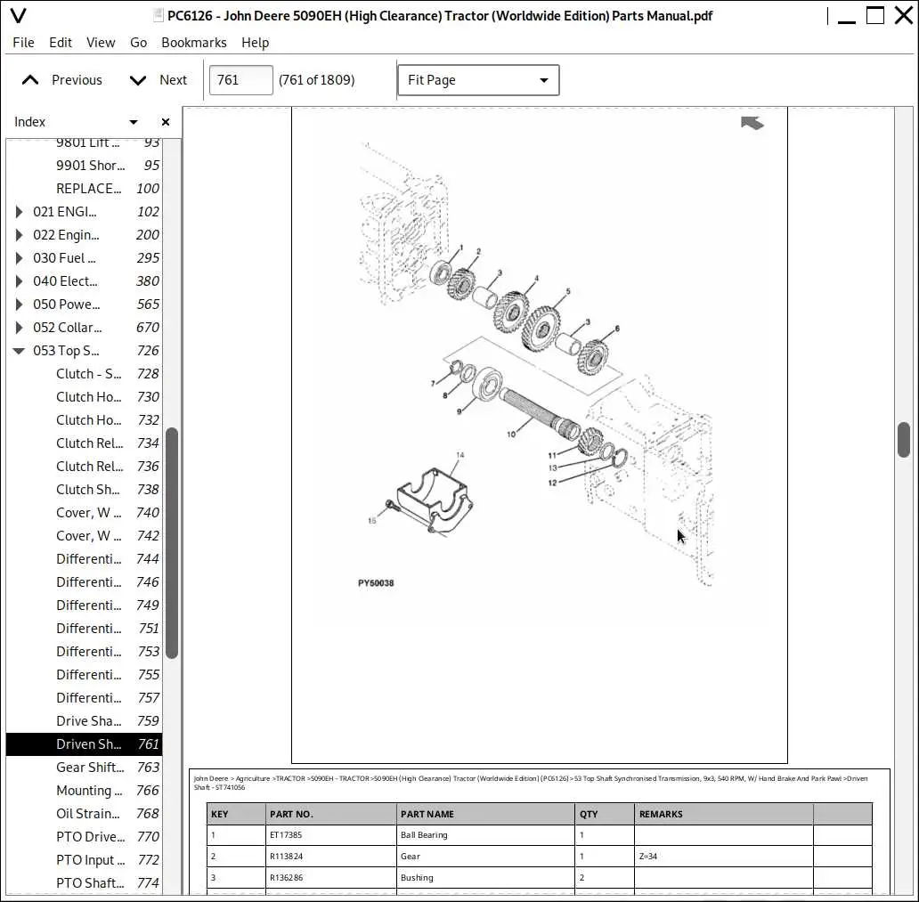Click part number R136286 in table
This screenshot has width=919, height=902.
(x=286, y=877)
